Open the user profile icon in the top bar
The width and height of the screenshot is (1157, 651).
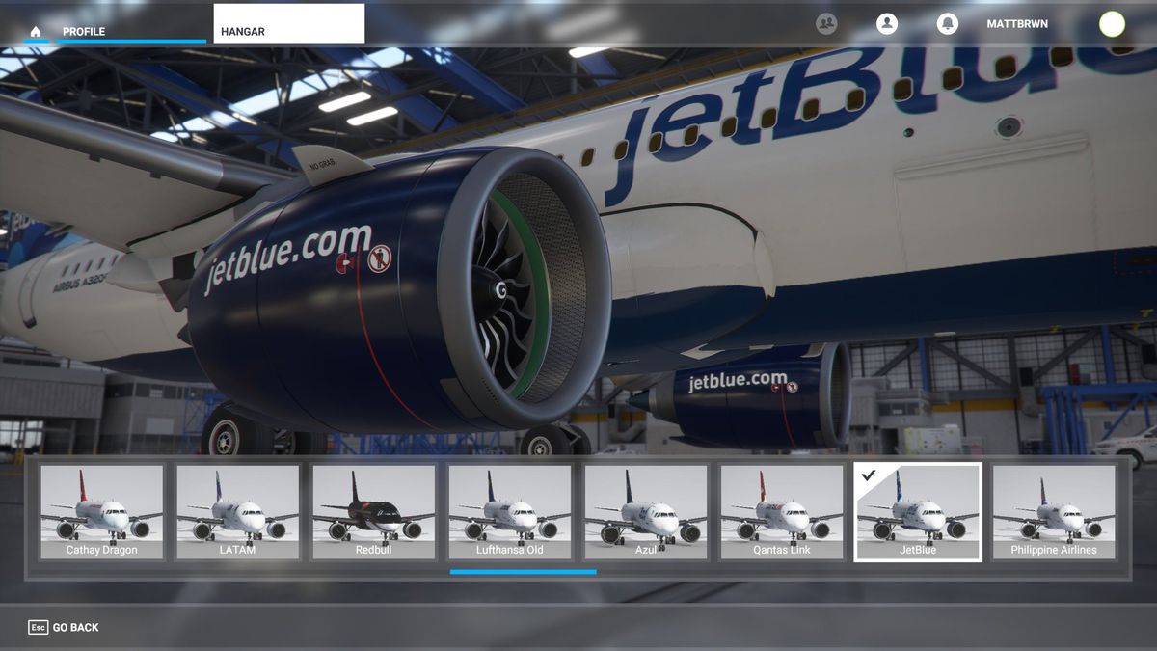tap(888, 23)
